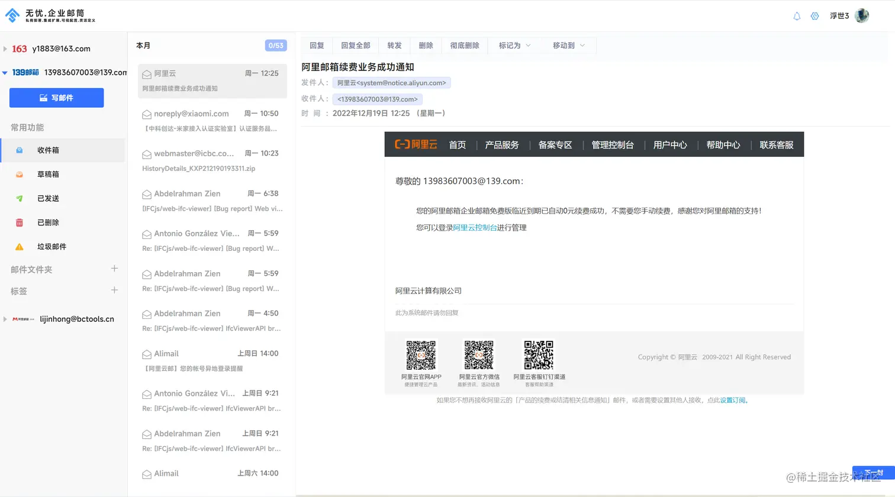Click the 0/53 unread counter badge
Image resolution: width=895 pixels, height=497 pixels.
click(276, 46)
